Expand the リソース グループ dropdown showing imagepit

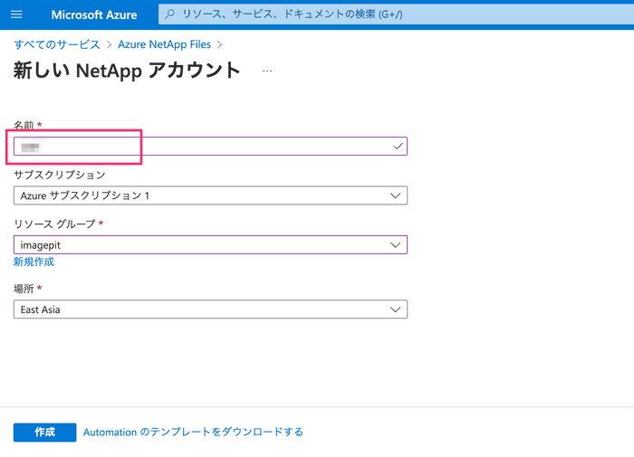(210, 245)
